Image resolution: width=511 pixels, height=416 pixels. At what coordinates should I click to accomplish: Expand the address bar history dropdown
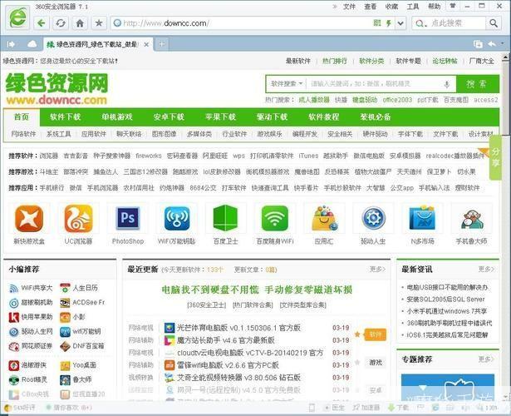pyautogui.click(x=400, y=23)
